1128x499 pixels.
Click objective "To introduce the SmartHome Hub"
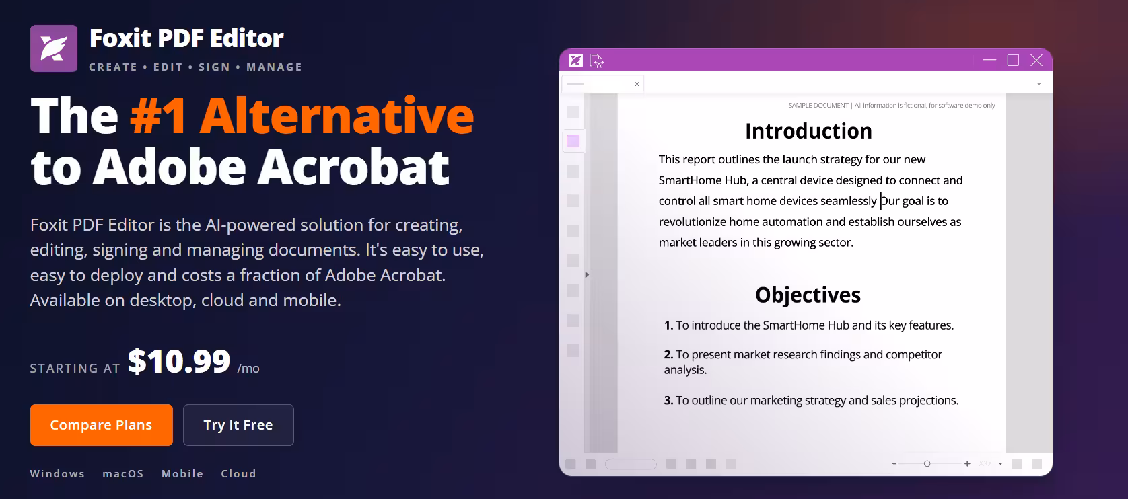808,325
